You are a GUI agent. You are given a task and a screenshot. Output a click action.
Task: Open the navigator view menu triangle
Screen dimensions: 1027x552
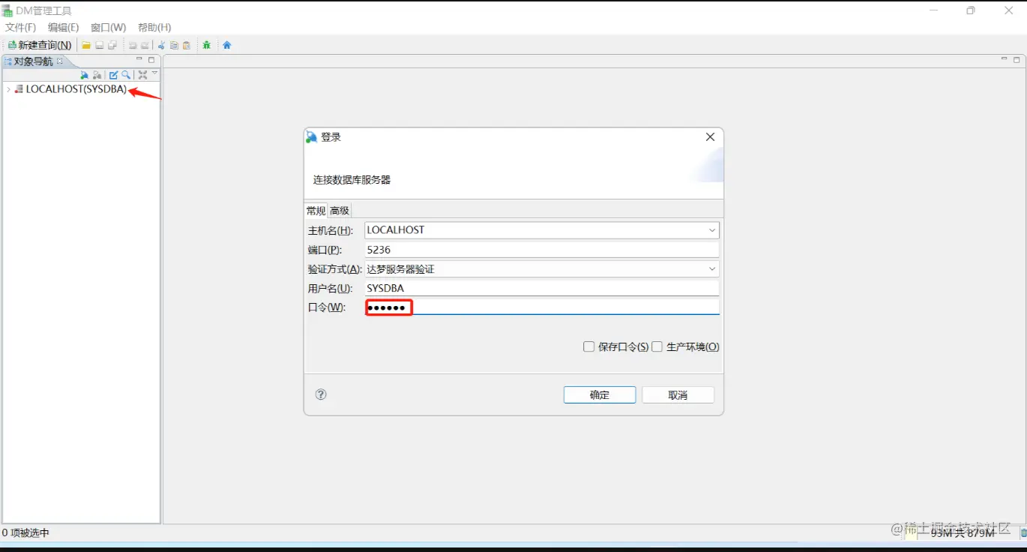(154, 73)
